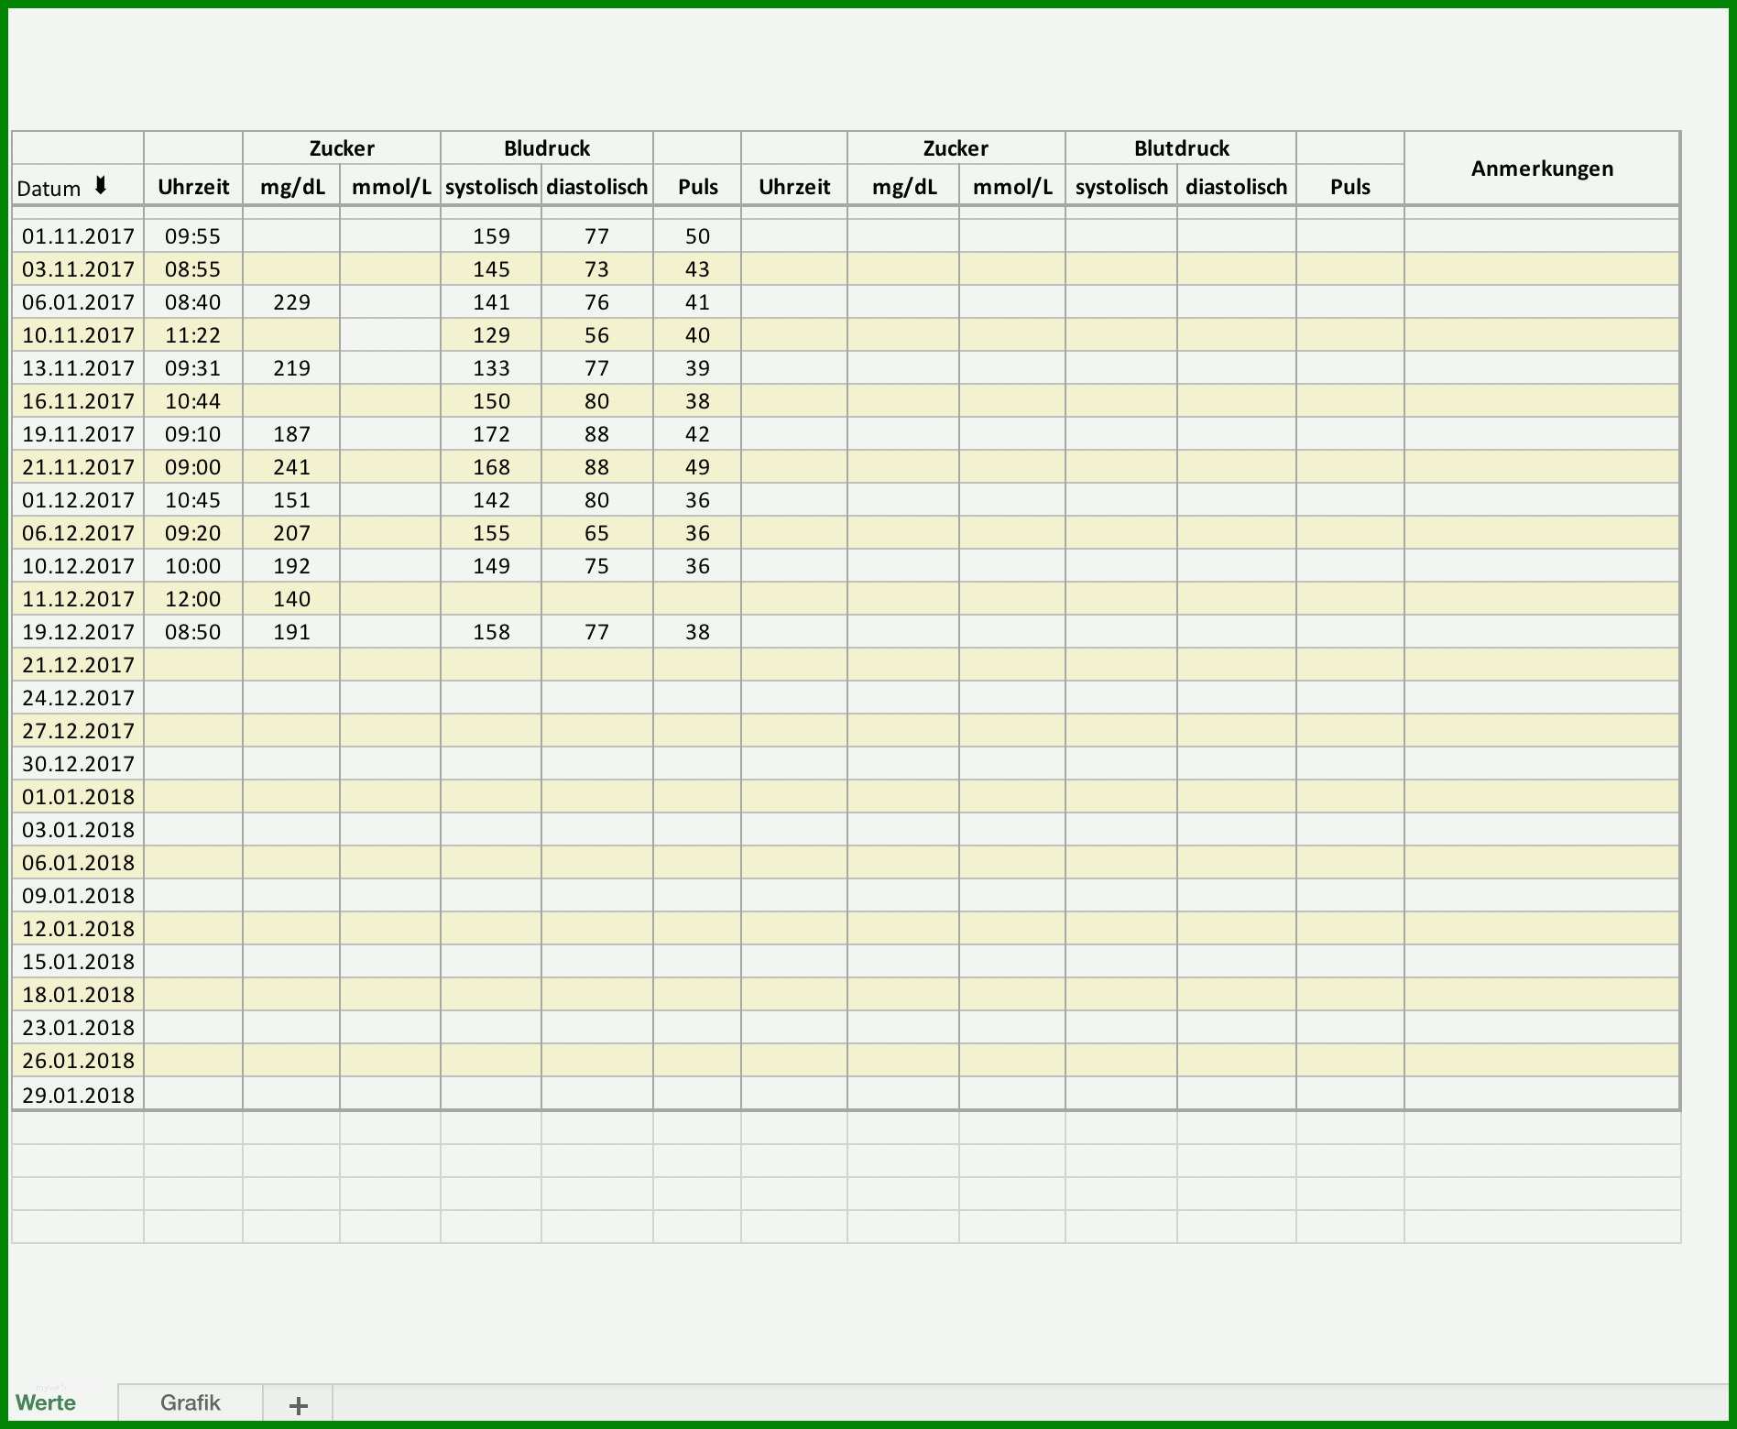Switch to the Grafik sheet tab
Image resolution: width=1737 pixels, height=1429 pixels.
[191, 1403]
